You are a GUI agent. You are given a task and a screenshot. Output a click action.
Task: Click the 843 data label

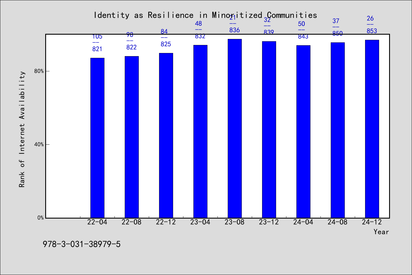point(303,36)
